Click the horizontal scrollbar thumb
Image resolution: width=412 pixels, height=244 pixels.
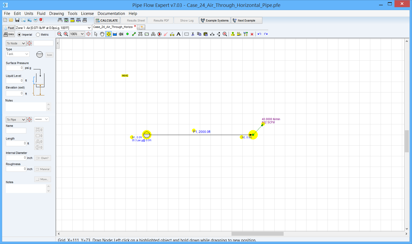coord(257,234)
